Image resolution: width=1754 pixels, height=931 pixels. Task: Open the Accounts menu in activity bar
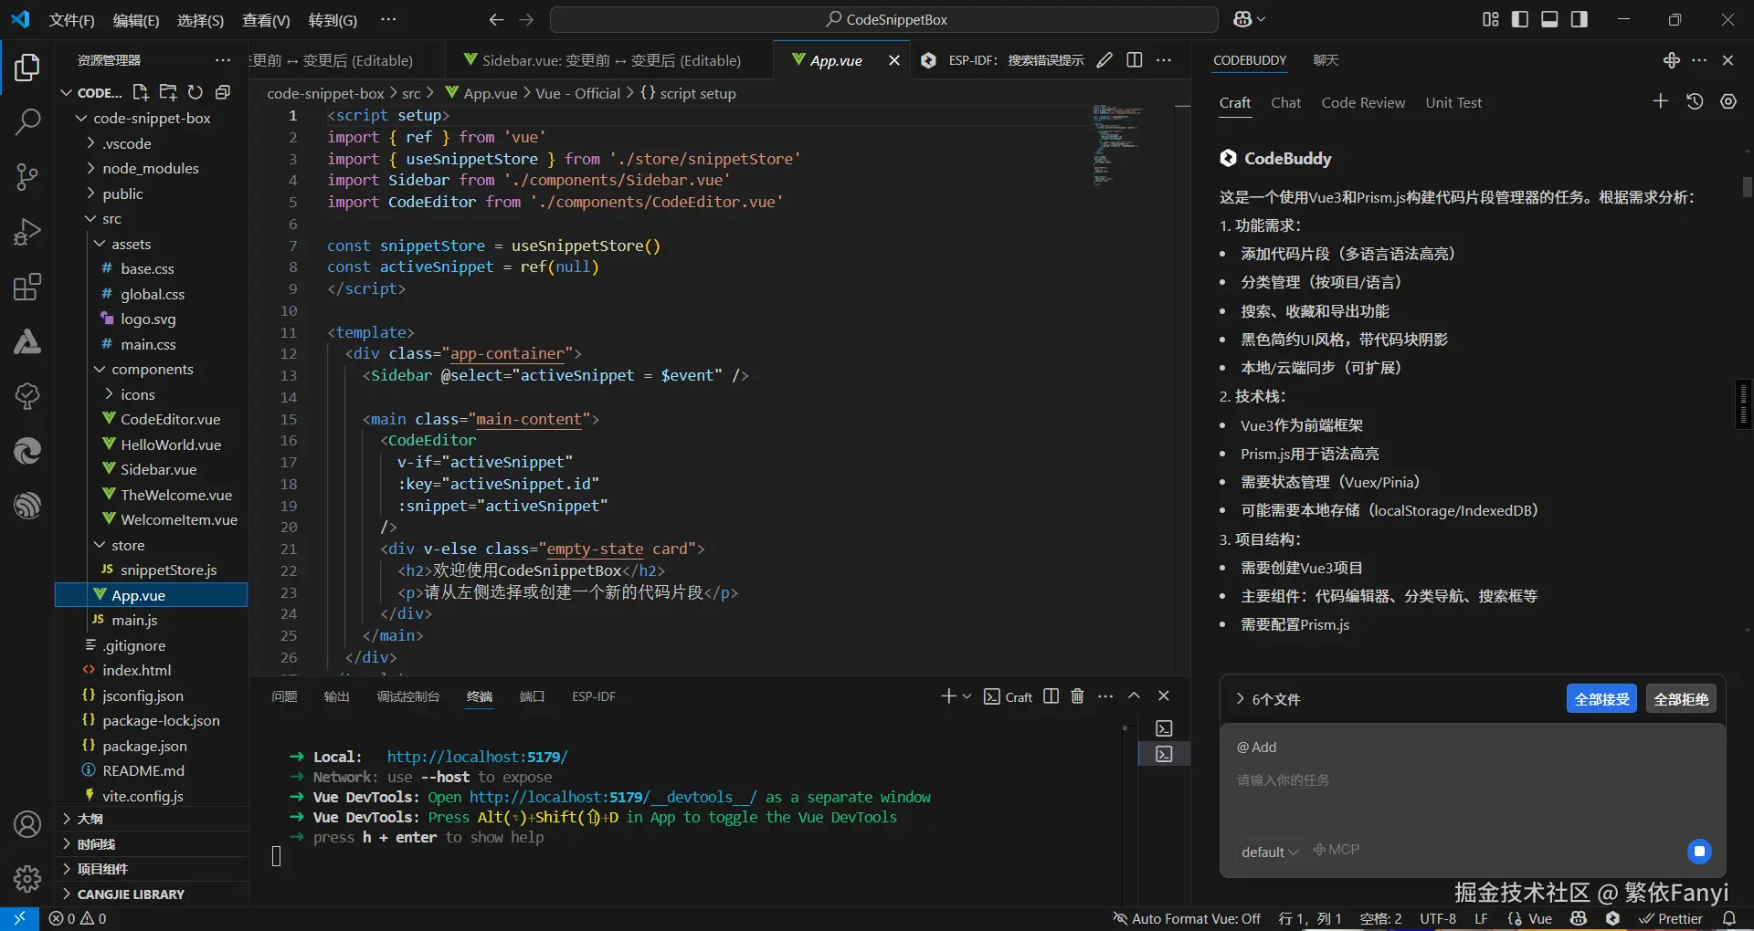point(27,824)
